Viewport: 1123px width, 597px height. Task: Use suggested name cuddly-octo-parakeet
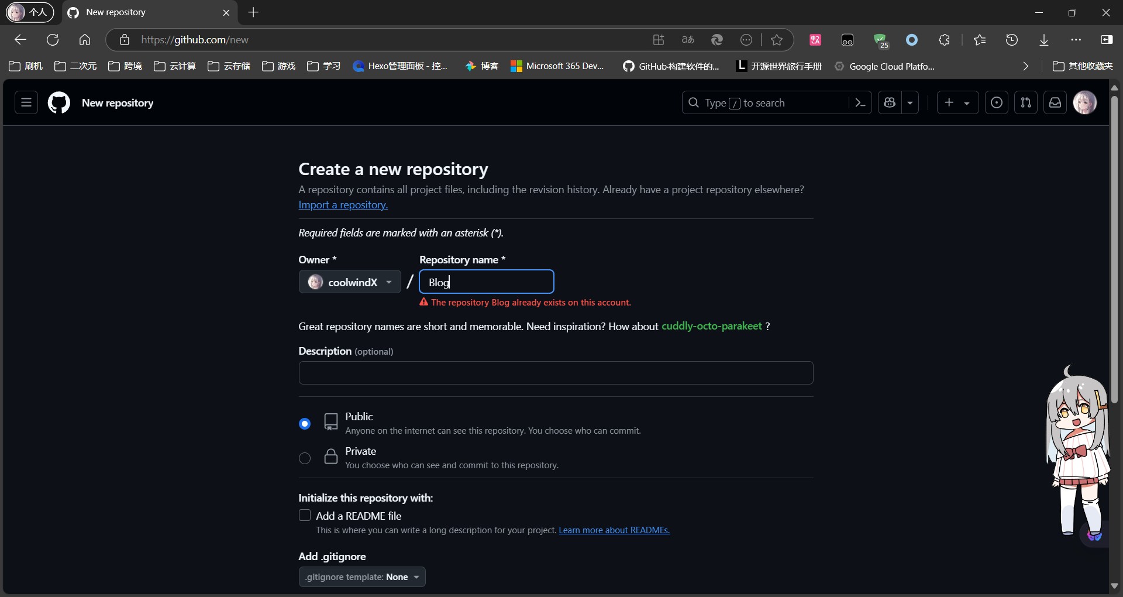pyautogui.click(x=712, y=326)
